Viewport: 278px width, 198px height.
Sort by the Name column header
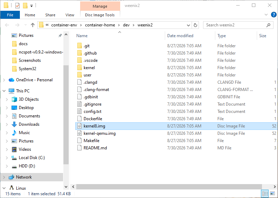click(x=82, y=36)
